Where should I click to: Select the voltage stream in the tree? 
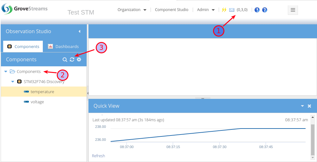[x=37, y=102]
